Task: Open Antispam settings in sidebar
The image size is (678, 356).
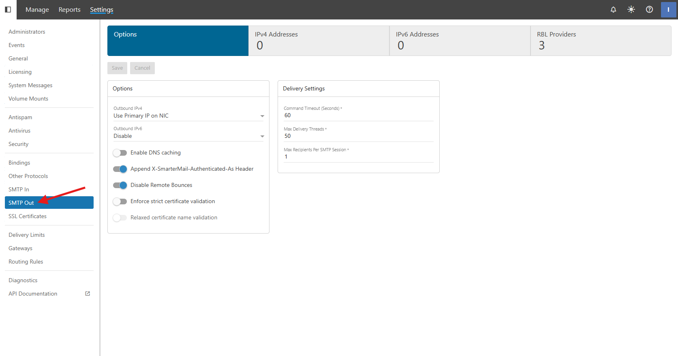Action: (20, 117)
